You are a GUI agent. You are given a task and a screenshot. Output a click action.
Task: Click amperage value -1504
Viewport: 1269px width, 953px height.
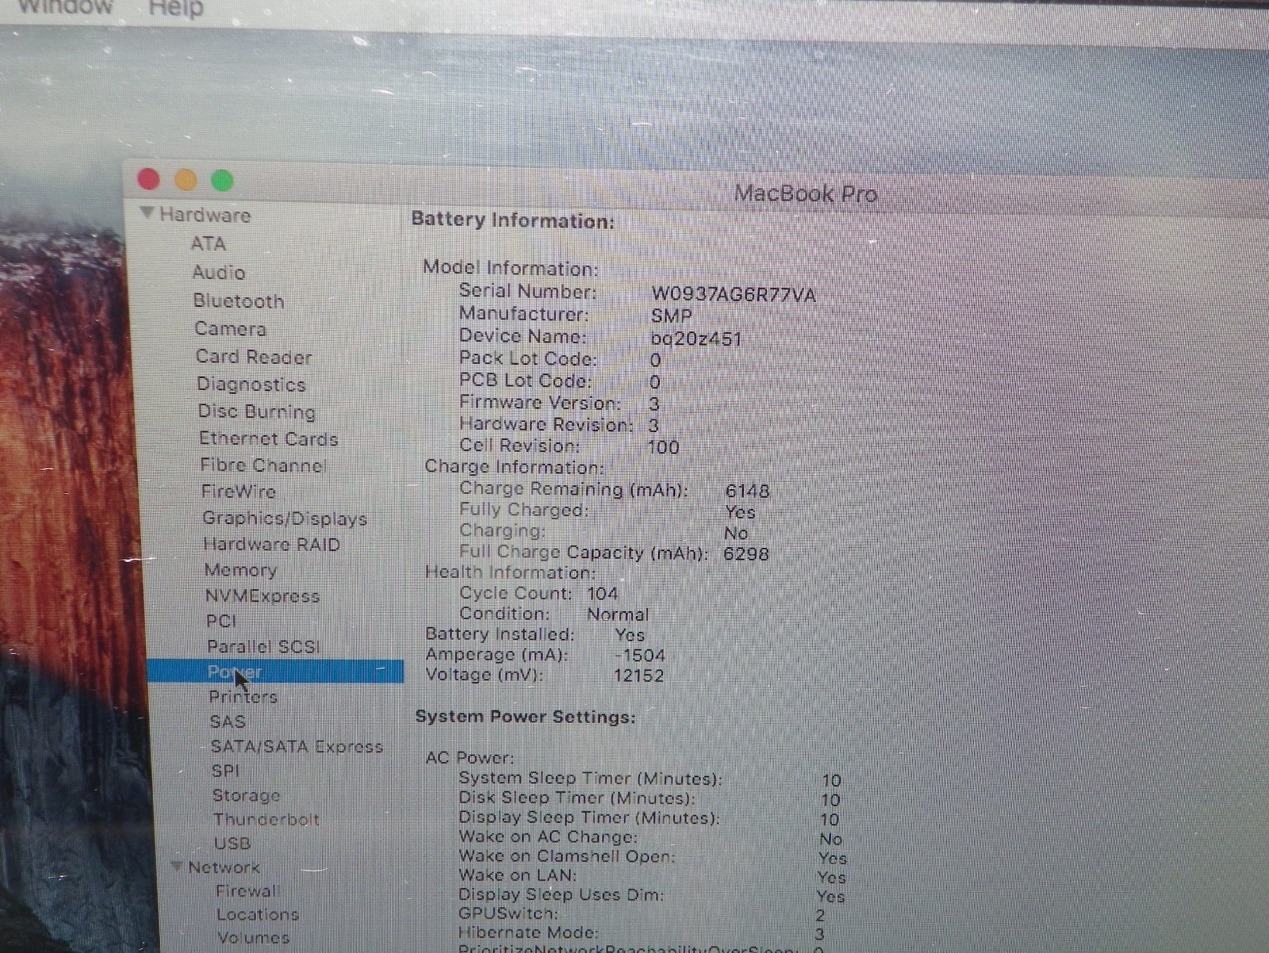click(x=639, y=656)
